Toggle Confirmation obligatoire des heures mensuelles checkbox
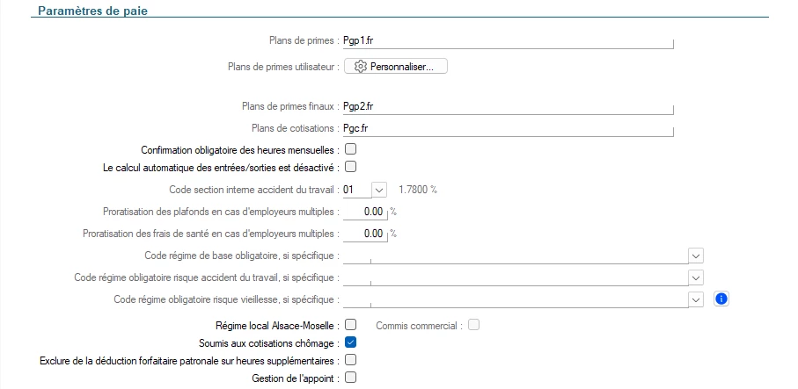The width and height of the screenshot is (798, 389). tap(350, 149)
